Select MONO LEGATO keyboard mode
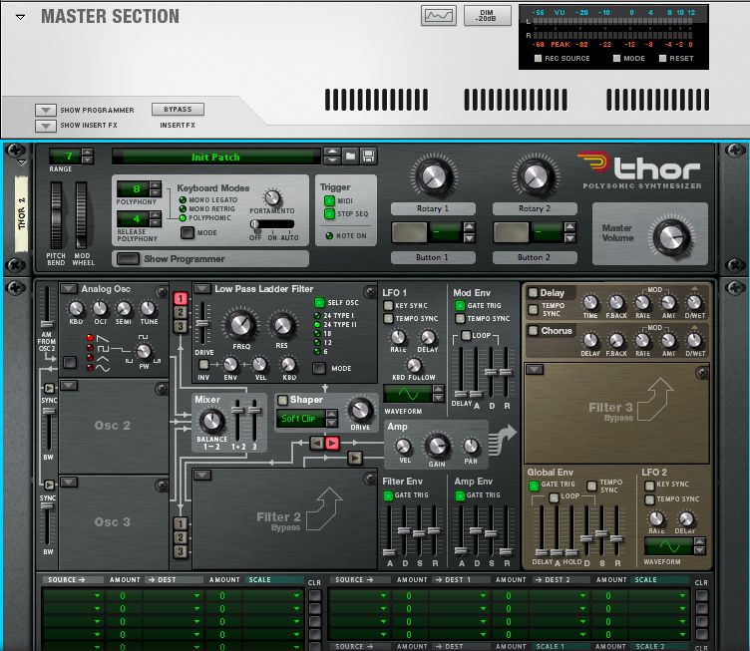Image resolution: width=750 pixels, height=651 pixels. (183, 199)
